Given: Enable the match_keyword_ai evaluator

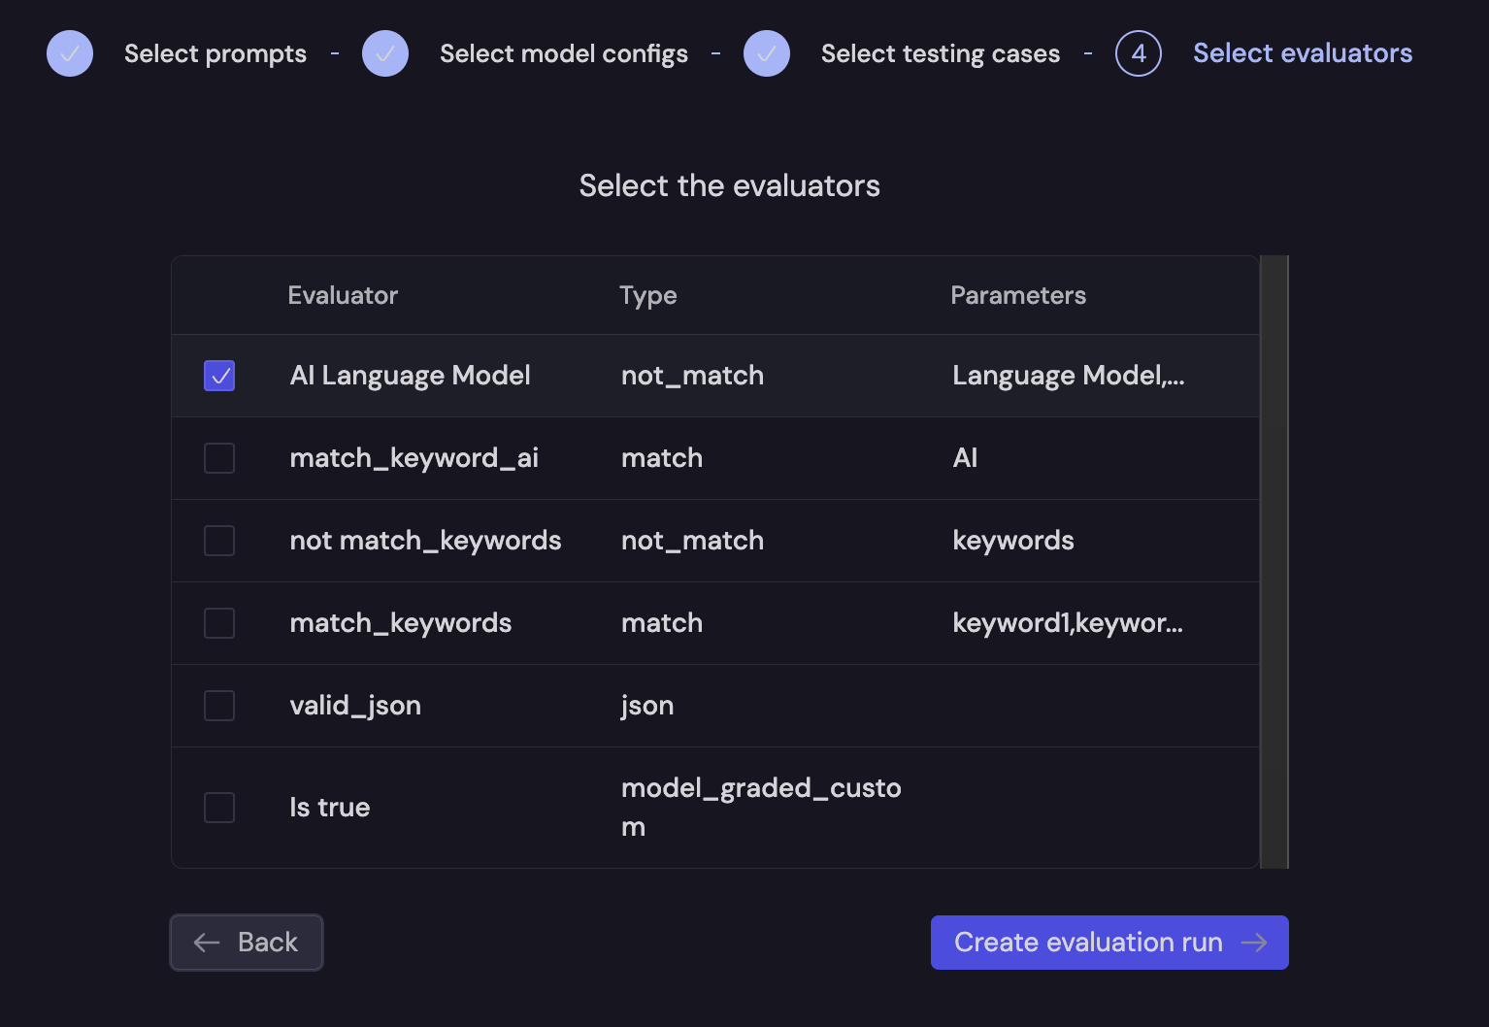Looking at the screenshot, I should point(218,457).
